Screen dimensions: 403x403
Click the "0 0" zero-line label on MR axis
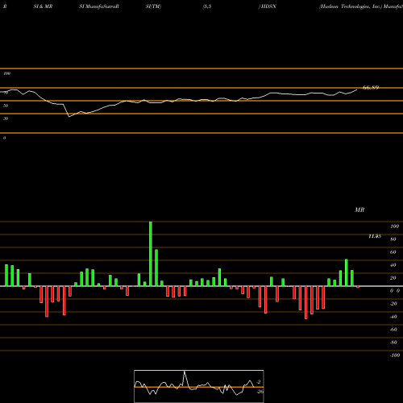[395, 291]
